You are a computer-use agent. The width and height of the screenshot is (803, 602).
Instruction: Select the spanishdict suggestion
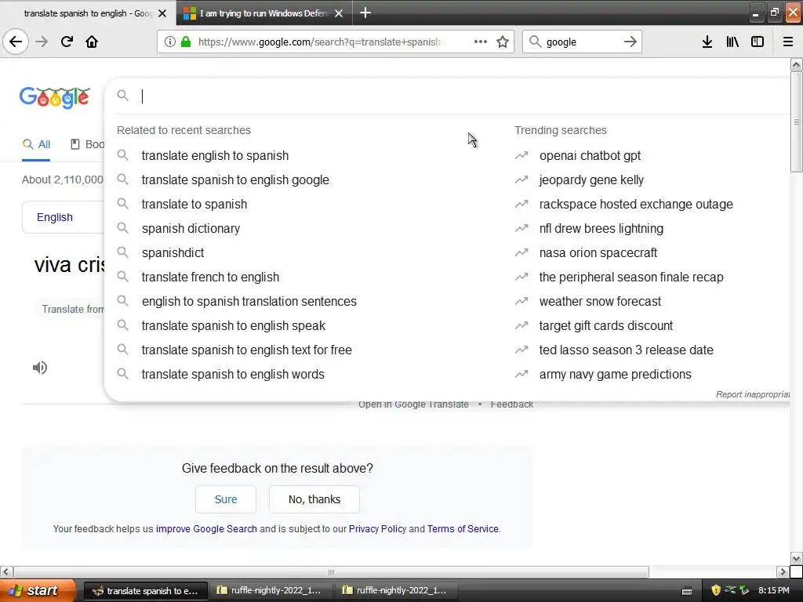pos(173,253)
